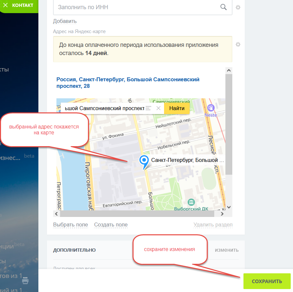Click the ул. Фокина street label

point(113,136)
